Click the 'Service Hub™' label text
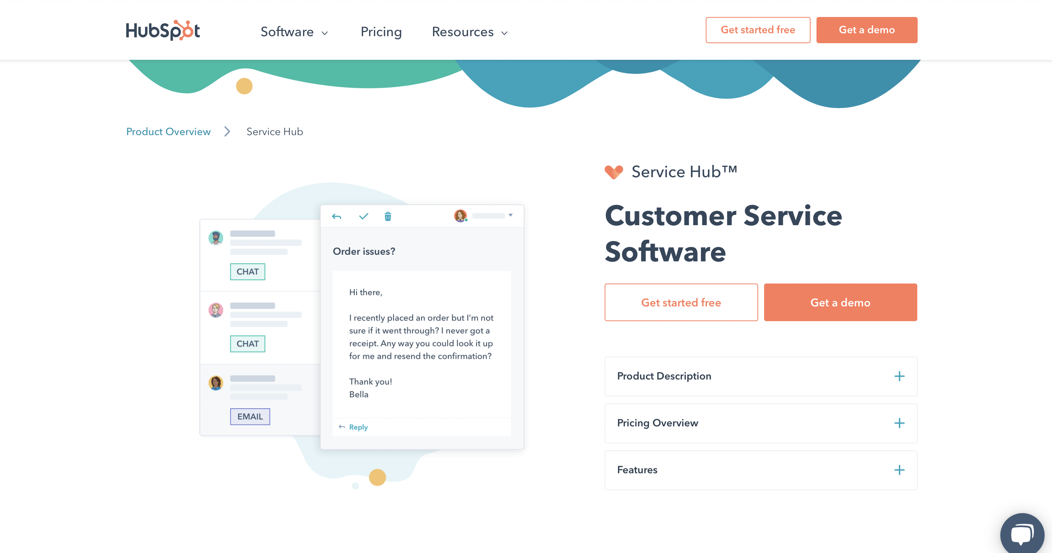 (x=684, y=172)
